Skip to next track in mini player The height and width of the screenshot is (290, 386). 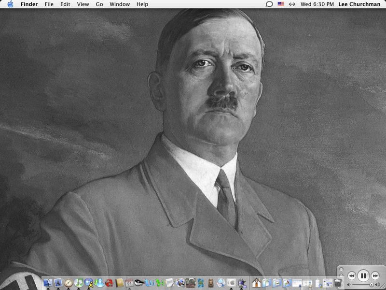375,275
